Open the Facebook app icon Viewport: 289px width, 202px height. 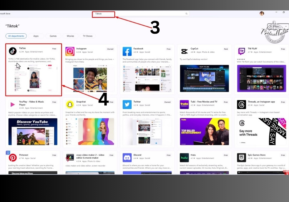(x=127, y=51)
